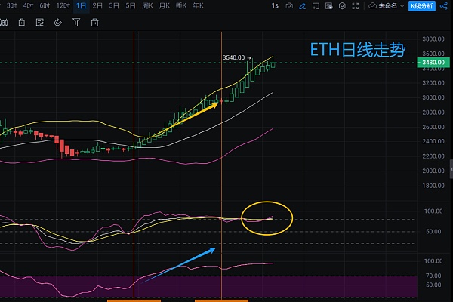Click the 2000.00 price axis label
The height and width of the screenshot is (302, 453).
coord(433,171)
